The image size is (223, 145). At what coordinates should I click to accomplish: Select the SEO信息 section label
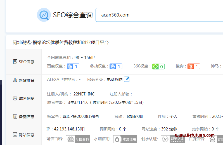27,62
